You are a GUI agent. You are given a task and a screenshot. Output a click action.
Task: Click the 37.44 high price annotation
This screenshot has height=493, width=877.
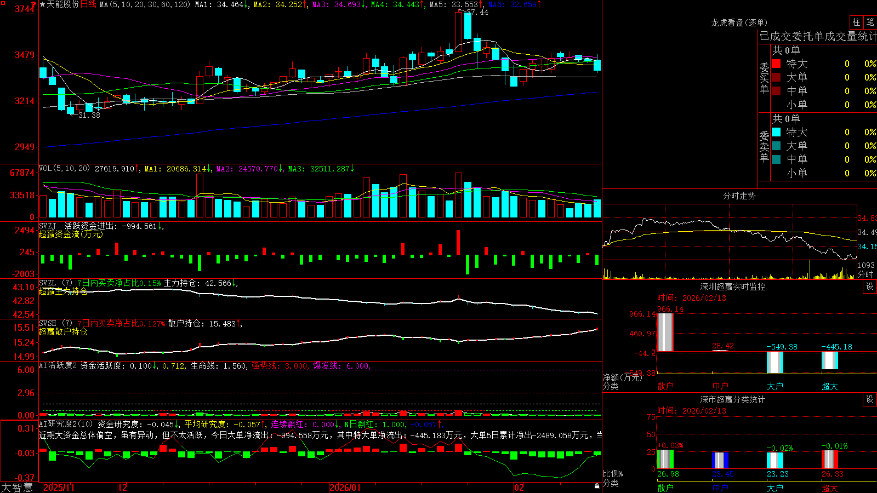(477, 12)
